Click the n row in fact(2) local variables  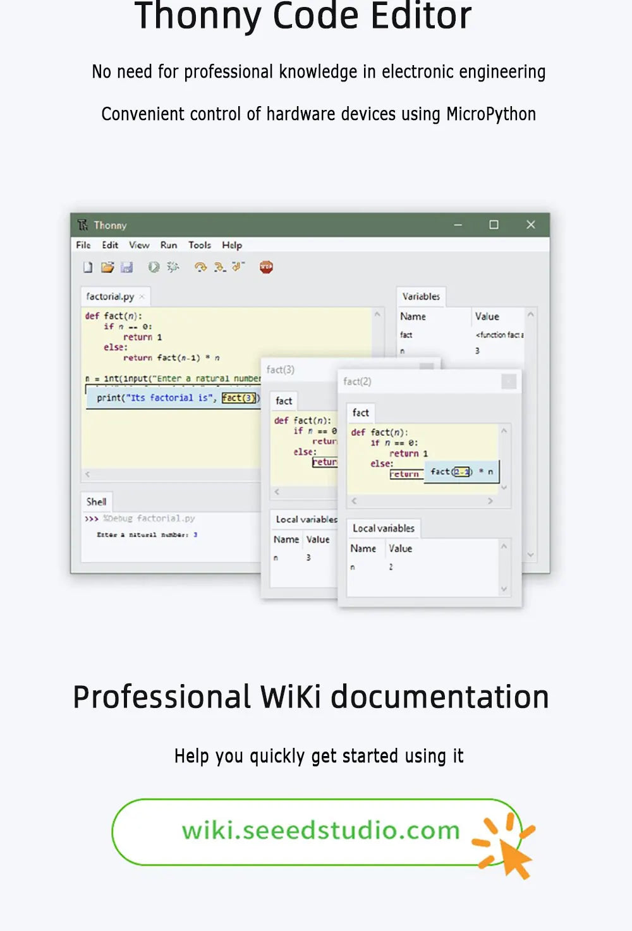pyautogui.click(x=423, y=567)
